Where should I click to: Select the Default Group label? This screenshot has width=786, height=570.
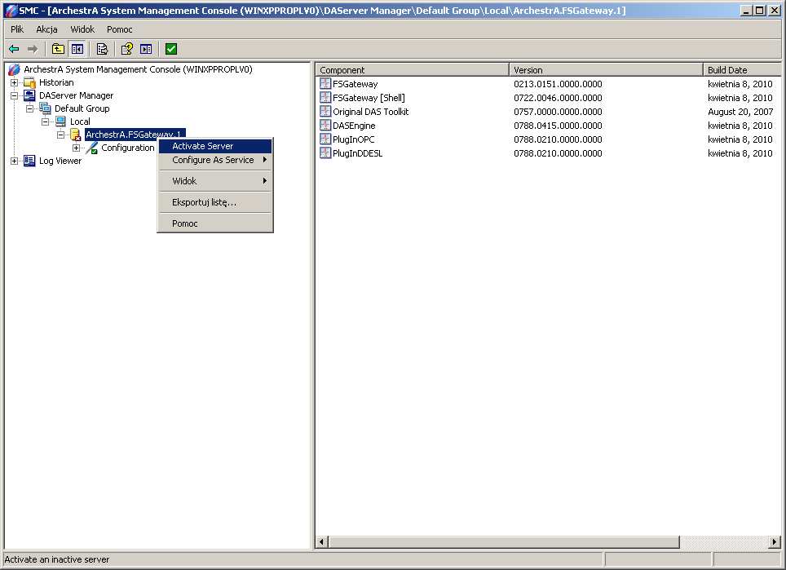point(82,108)
